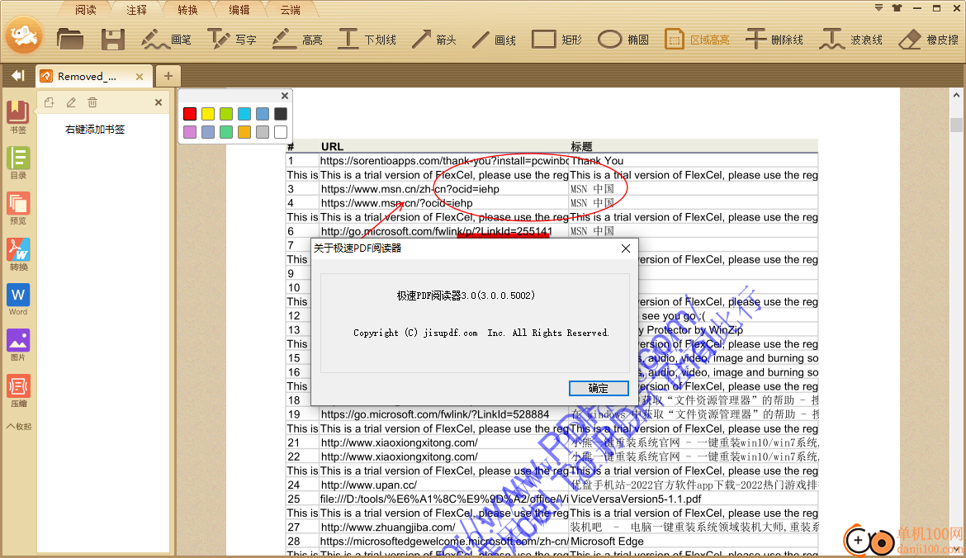
Task: Click the 标题 column header text
Action: (x=581, y=147)
